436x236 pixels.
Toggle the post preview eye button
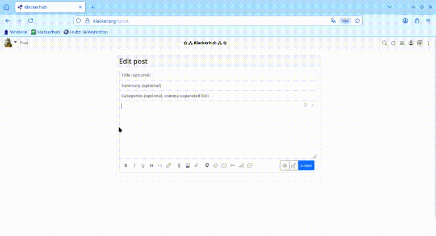pos(284,166)
